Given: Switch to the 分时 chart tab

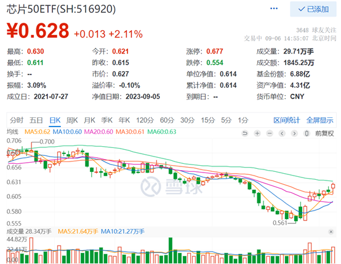Looking at the screenshot, I should (17, 120).
